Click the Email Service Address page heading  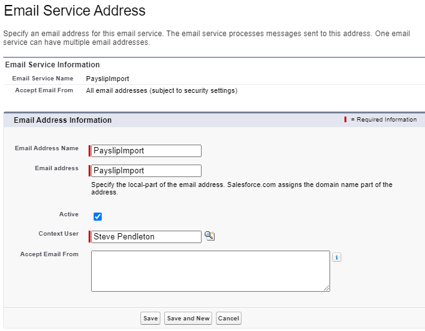click(x=75, y=11)
